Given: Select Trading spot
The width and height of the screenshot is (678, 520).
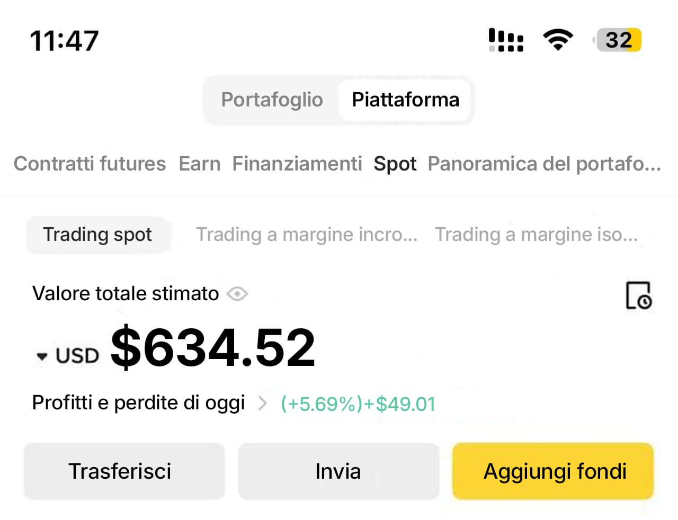Looking at the screenshot, I should pyautogui.click(x=98, y=235).
